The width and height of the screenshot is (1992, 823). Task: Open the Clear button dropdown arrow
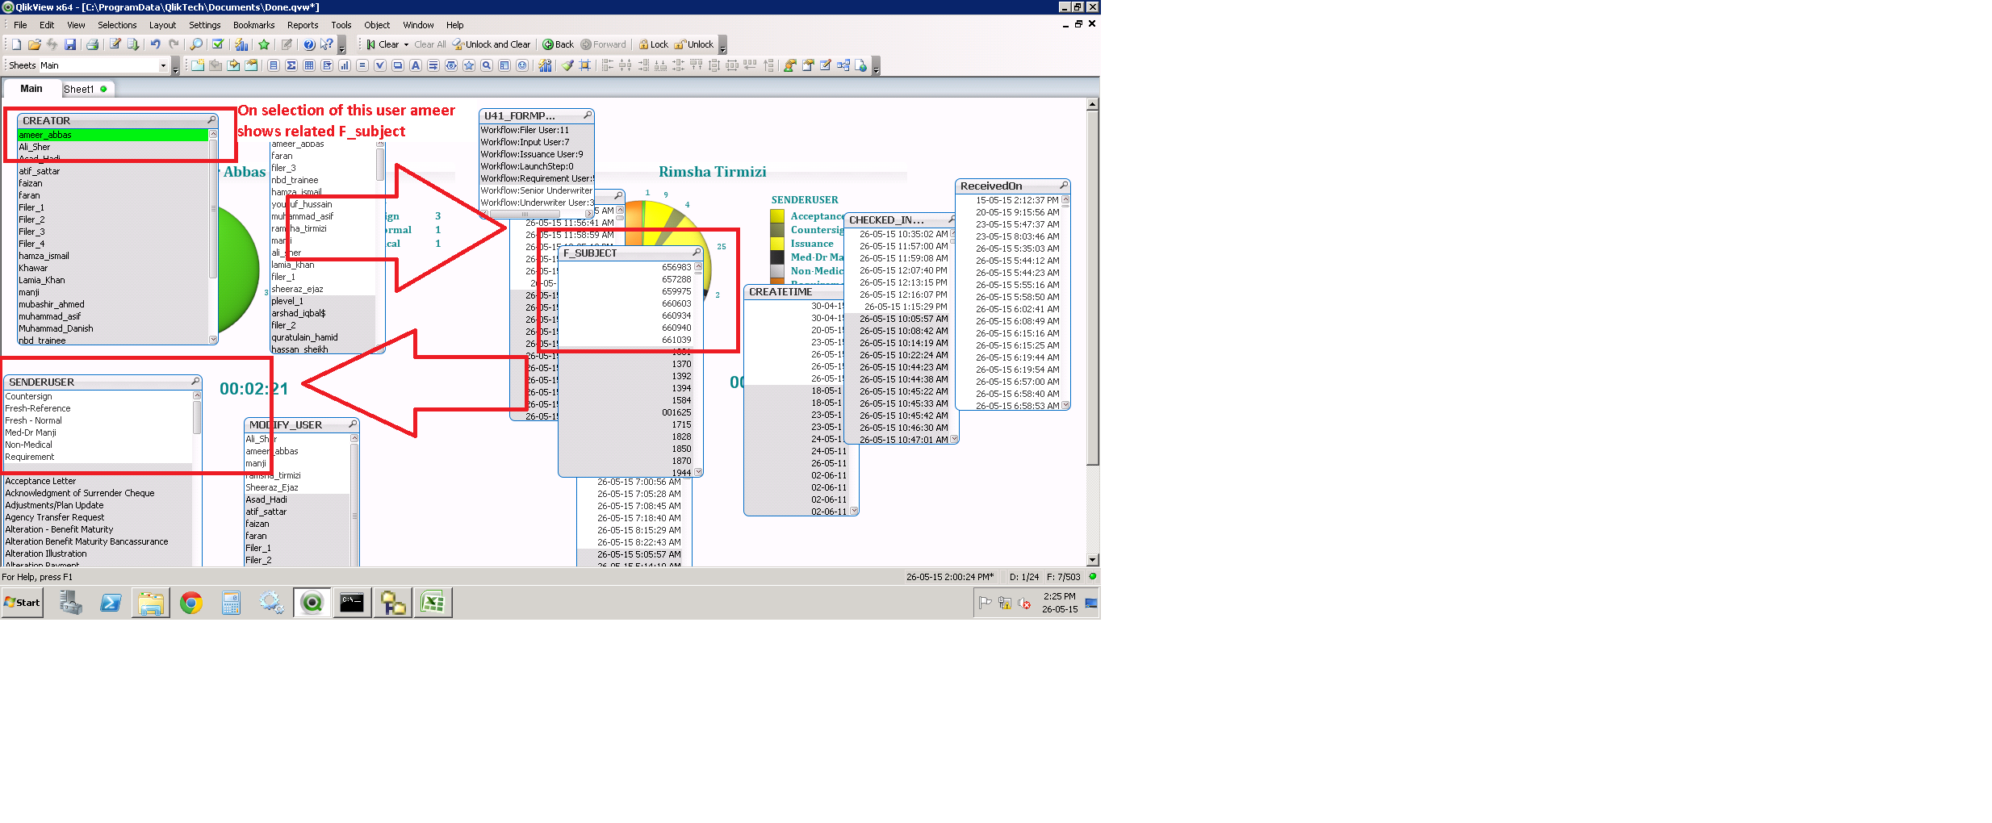(406, 44)
